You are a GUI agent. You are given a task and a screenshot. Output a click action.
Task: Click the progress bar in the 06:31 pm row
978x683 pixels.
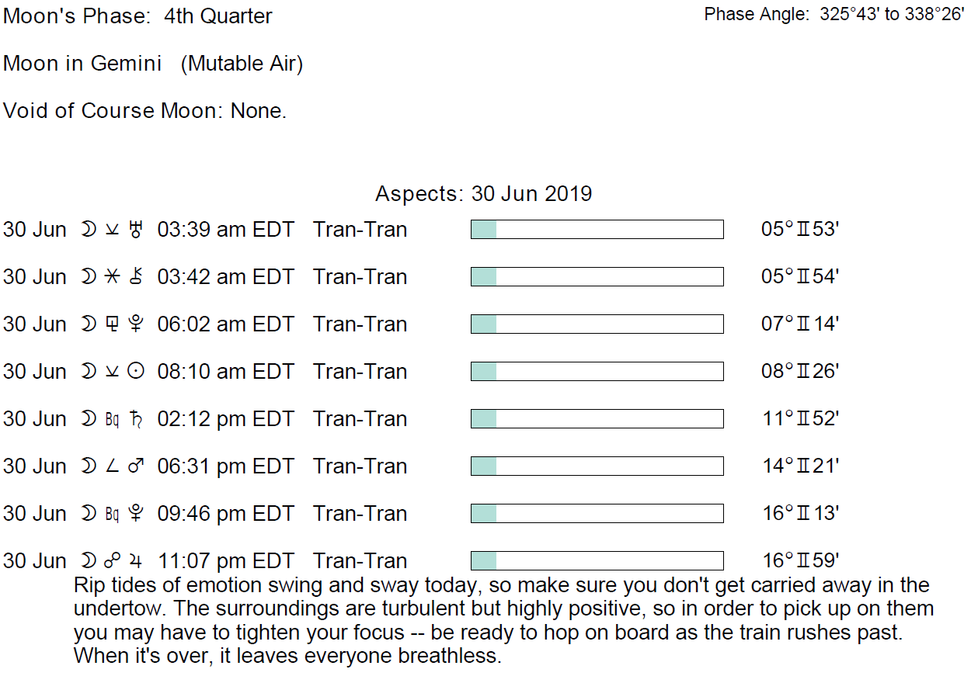click(597, 466)
